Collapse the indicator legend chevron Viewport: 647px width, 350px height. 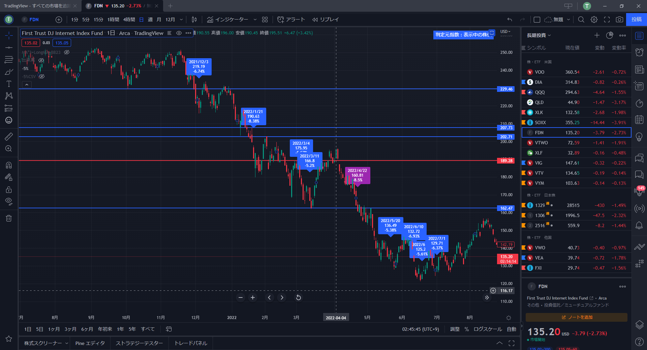pos(27,85)
